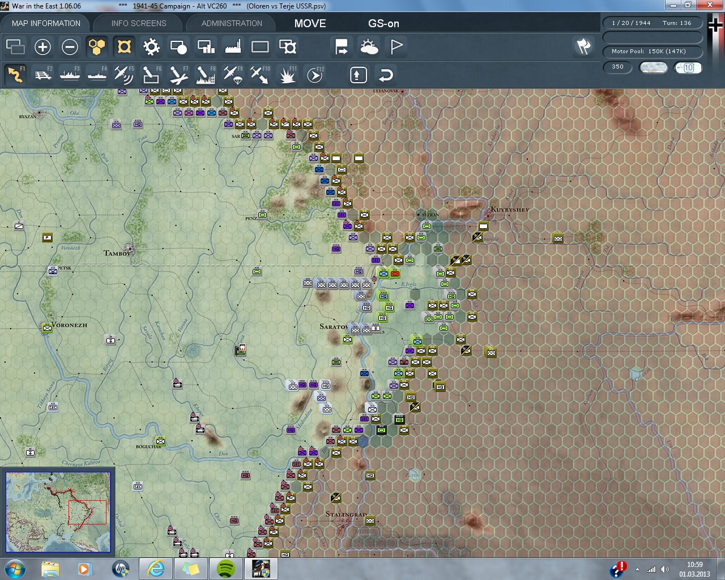Open Spotify from the taskbar

pos(226,569)
